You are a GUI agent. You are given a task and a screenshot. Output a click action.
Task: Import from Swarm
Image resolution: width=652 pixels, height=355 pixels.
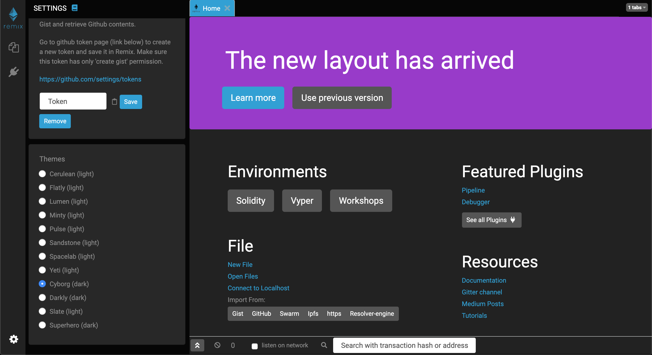click(x=289, y=314)
